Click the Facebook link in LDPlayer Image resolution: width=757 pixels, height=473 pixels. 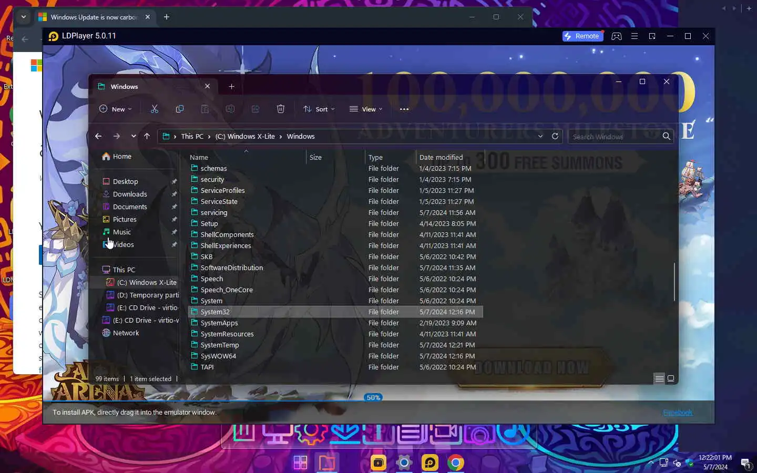pos(678,413)
